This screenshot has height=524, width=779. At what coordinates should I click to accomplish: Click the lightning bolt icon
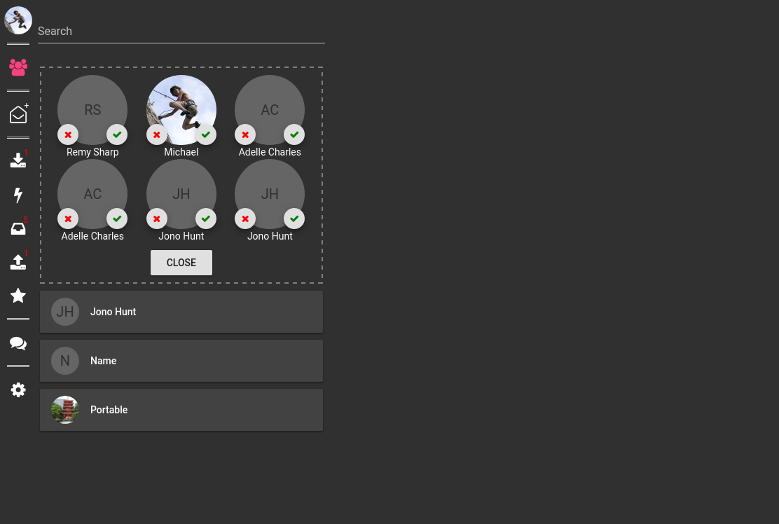tap(18, 195)
